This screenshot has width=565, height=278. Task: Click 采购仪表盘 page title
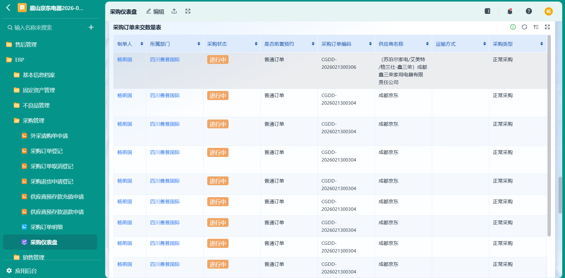tap(123, 12)
